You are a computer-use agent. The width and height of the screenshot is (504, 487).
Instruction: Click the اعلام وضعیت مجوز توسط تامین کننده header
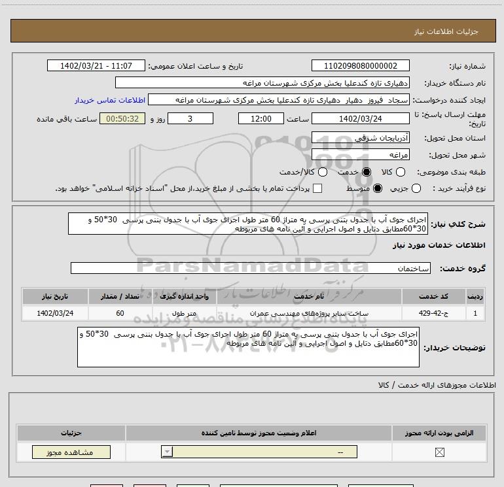tap(259, 433)
